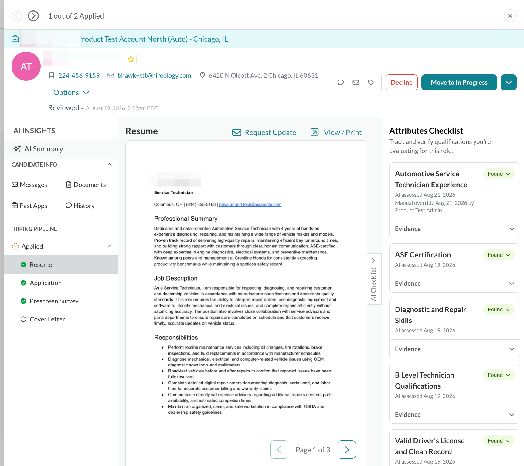Open Found status for Automotive Service Technician Experience
This screenshot has width=524, height=466.
pyautogui.click(x=499, y=174)
